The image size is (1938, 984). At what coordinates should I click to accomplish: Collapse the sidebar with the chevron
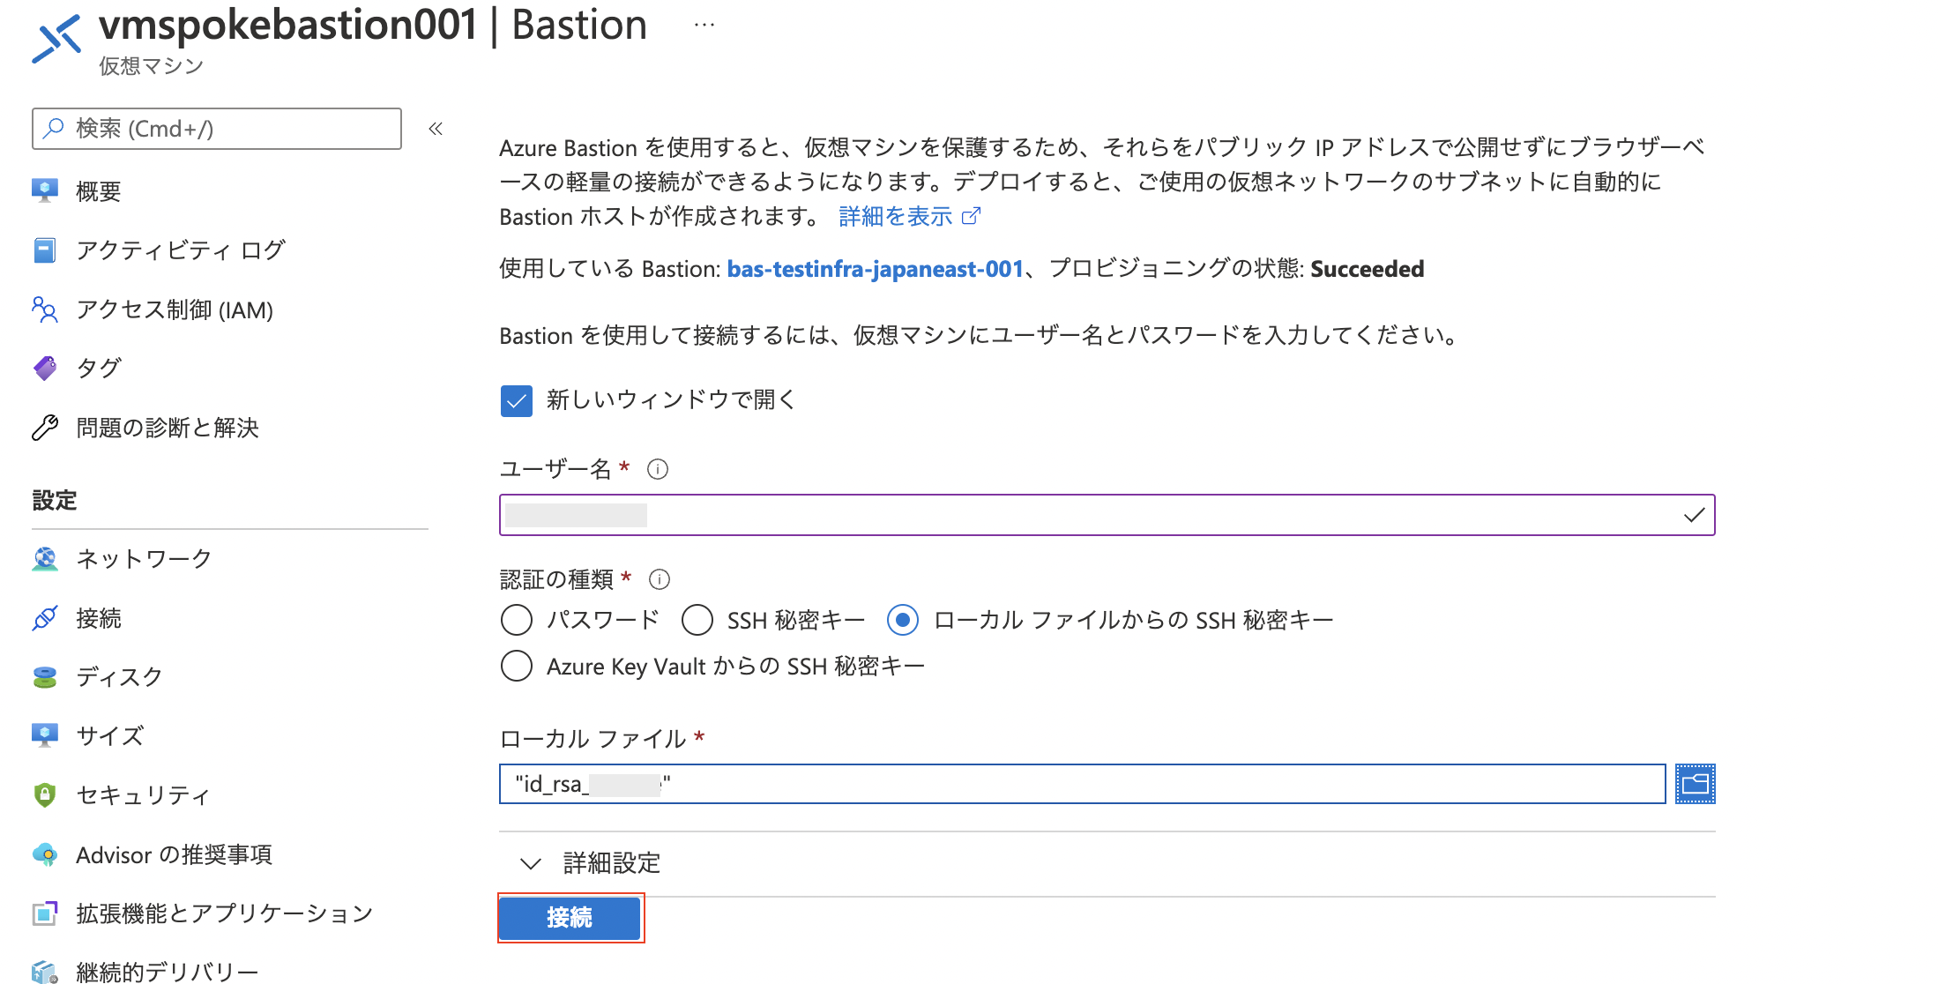435,129
